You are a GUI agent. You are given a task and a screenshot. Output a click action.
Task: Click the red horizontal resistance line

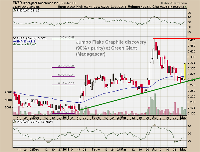(x=176, y=38)
